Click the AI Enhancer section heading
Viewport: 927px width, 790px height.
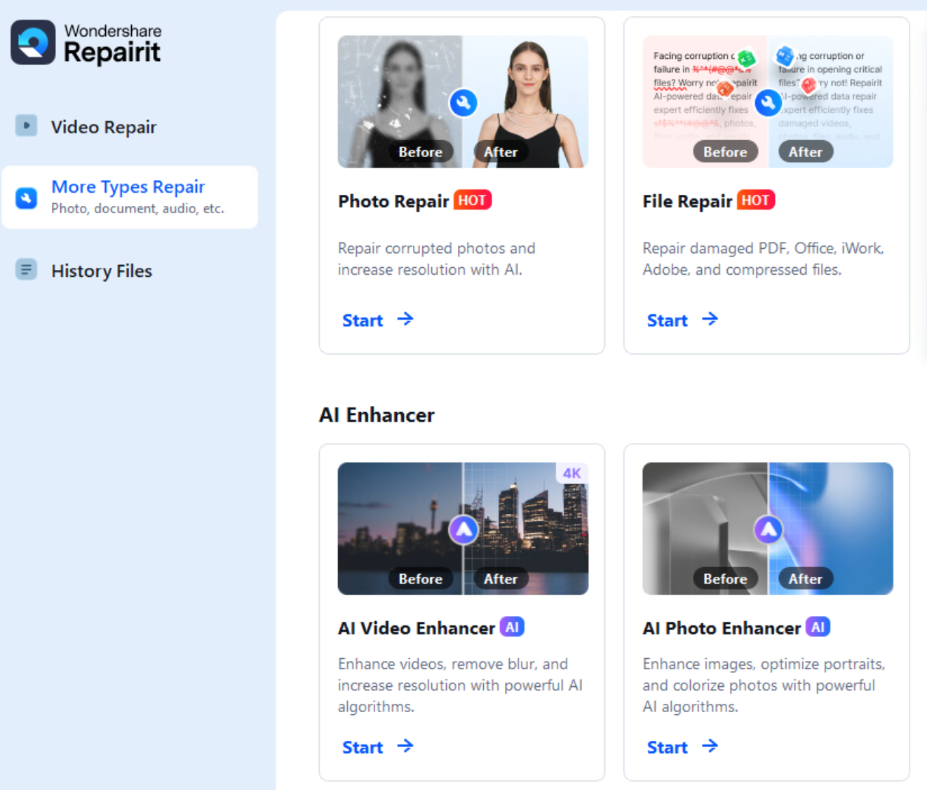(377, 415)
